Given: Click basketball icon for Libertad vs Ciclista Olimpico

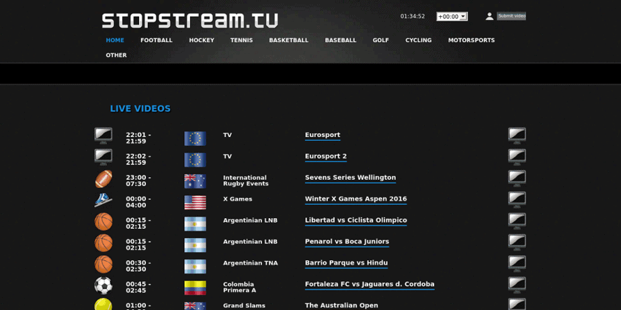Looking at the screenshot, I should [x=103, y=222].
